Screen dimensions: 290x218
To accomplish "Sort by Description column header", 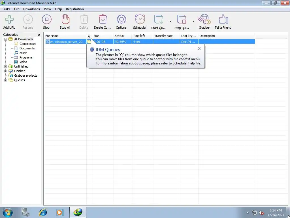I will pos(227,36).
